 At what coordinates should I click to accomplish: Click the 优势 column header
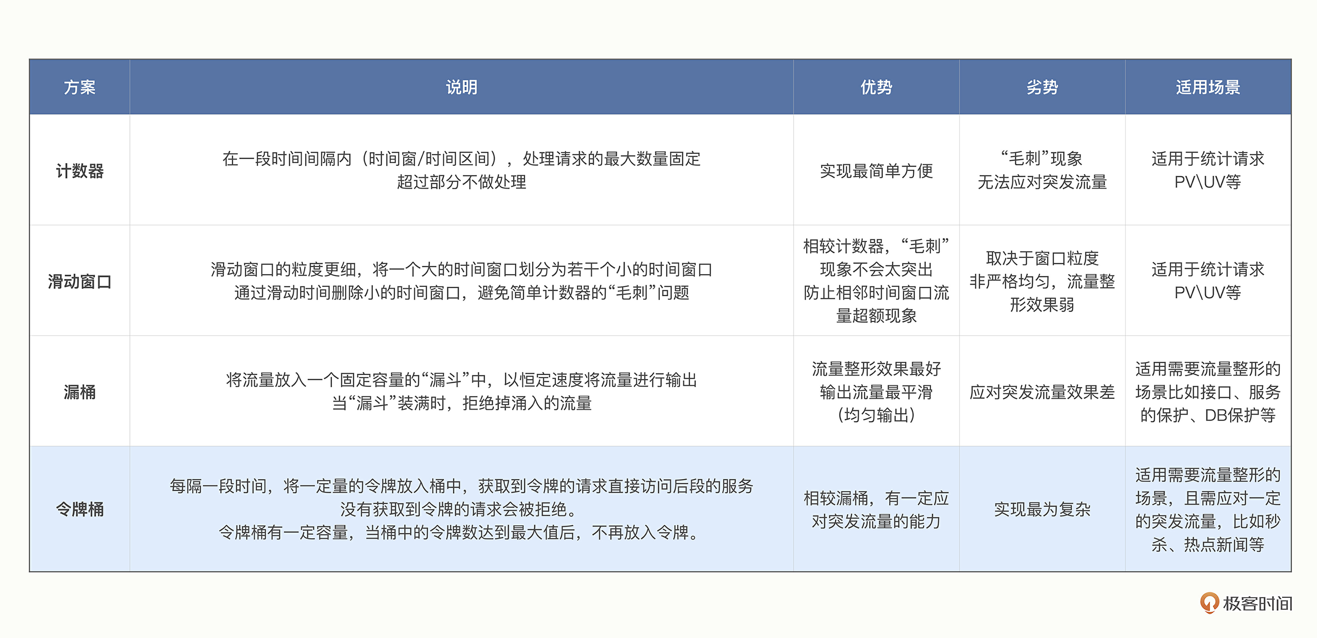tap(876, 87)
